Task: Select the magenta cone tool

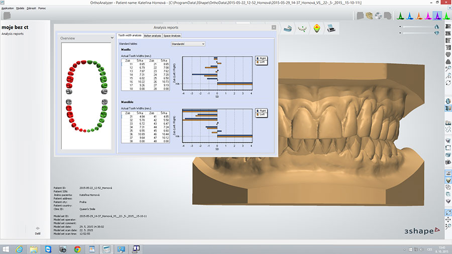Action: [x=428, y=16]
